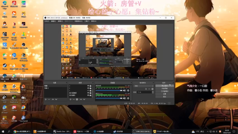Open the 淡出 transition dropdown

click(x=144, y=86)
